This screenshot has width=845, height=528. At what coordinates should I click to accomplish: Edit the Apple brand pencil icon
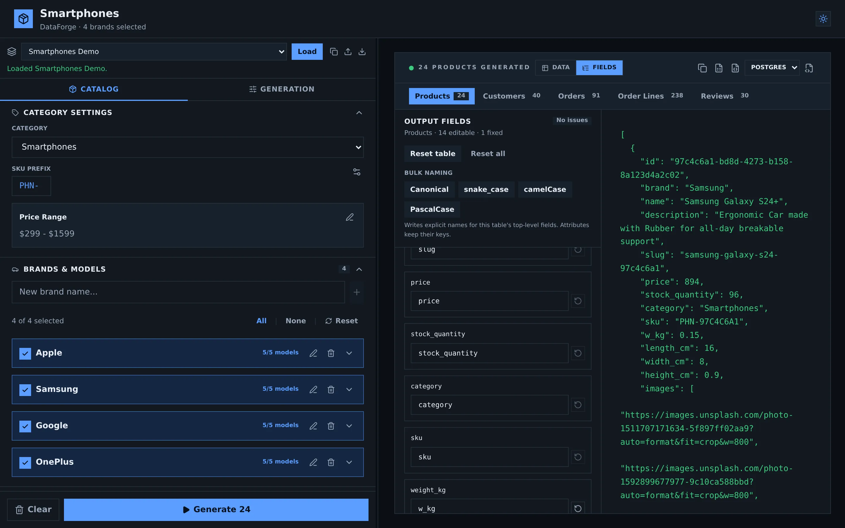click(x=313, y=353)
